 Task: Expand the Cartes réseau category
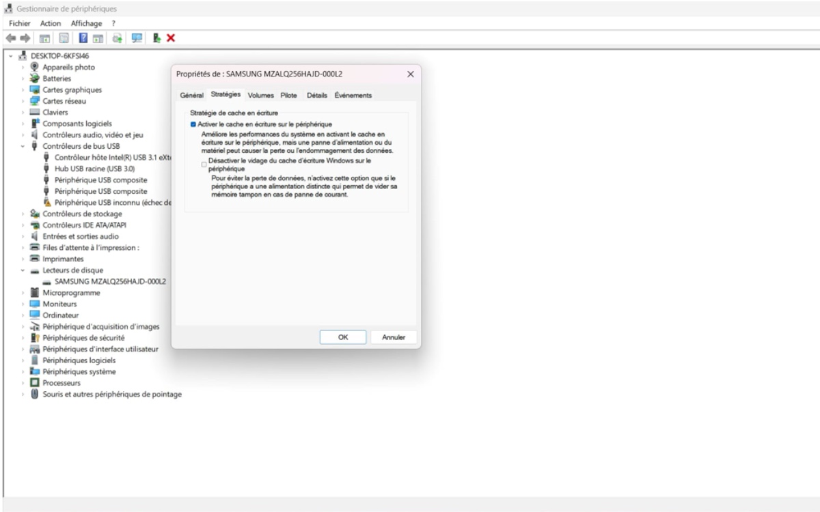point(23,101)
